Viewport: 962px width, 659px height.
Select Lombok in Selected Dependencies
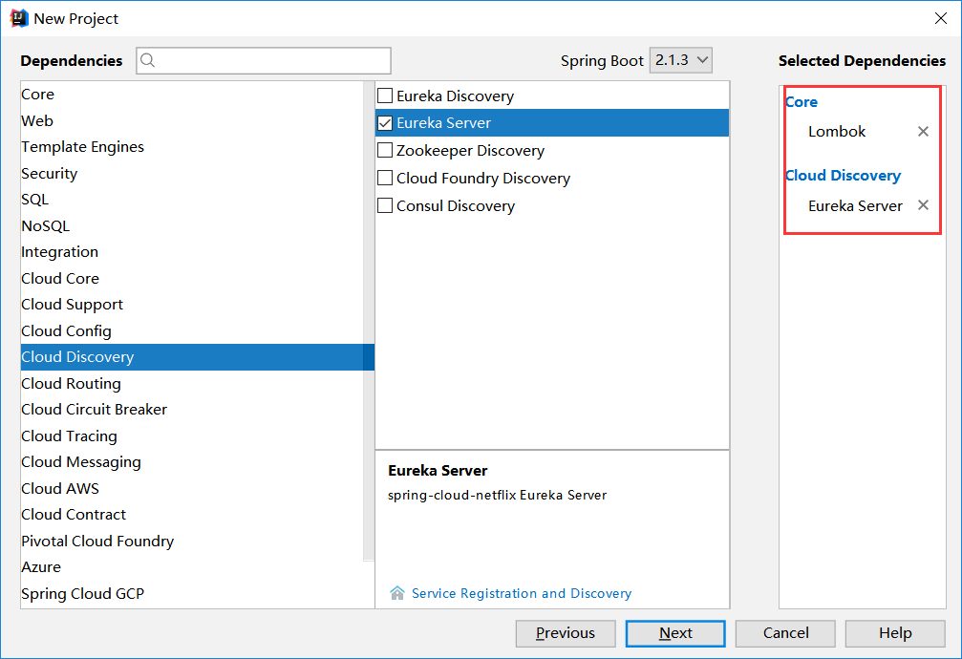(x=837, y=131)
